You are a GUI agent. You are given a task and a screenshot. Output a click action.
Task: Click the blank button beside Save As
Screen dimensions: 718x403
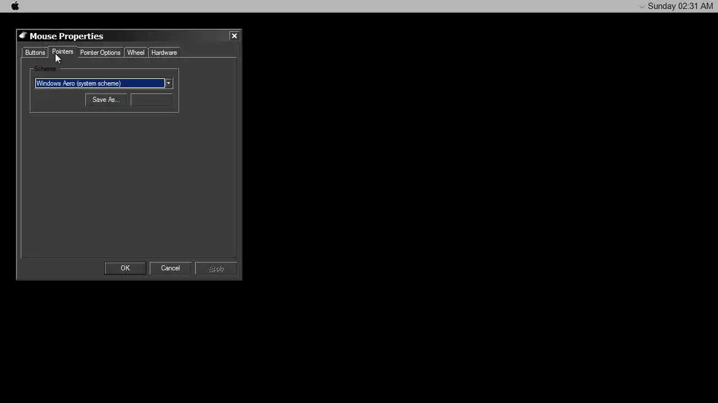click(x=151, y=100)
